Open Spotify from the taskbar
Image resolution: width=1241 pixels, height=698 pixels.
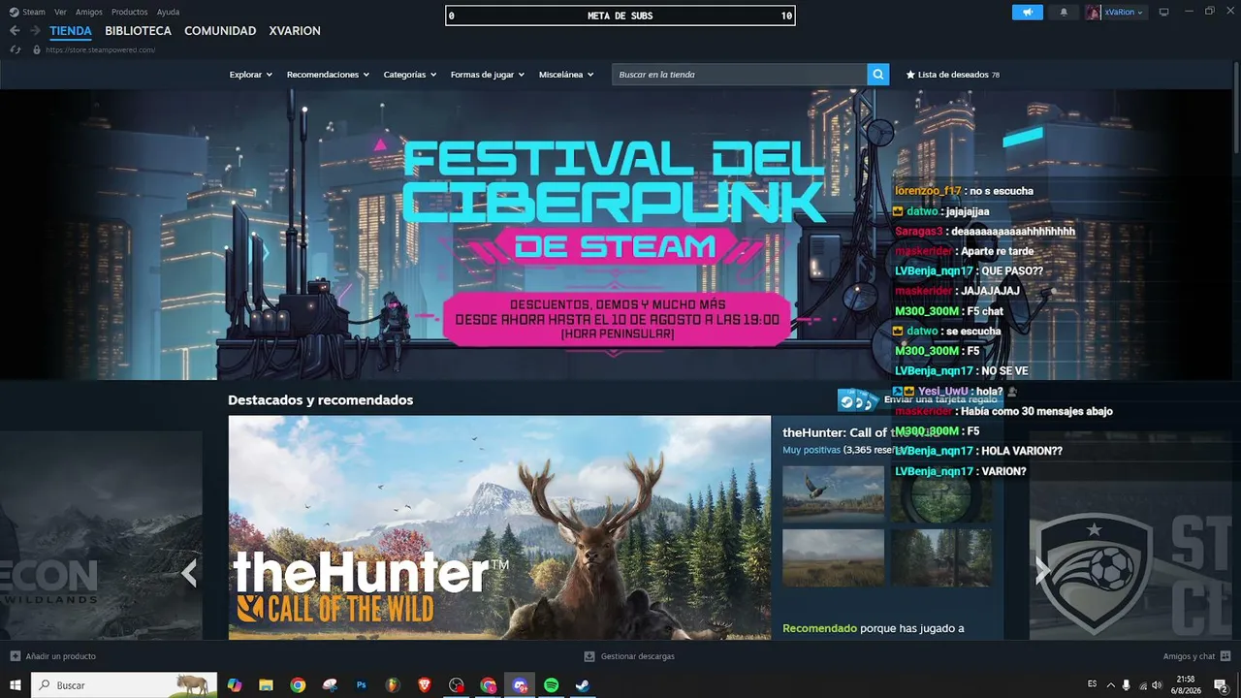coord(552,685)
